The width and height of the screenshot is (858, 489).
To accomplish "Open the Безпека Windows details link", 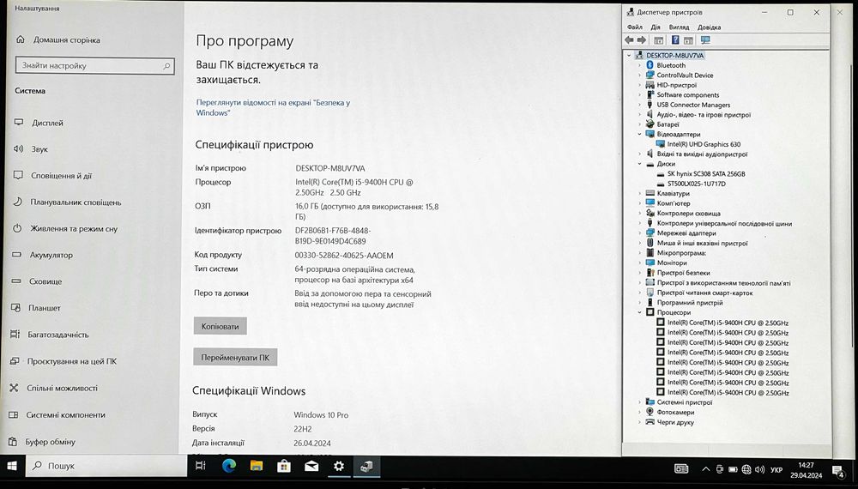I will click(x=273, y=107).
